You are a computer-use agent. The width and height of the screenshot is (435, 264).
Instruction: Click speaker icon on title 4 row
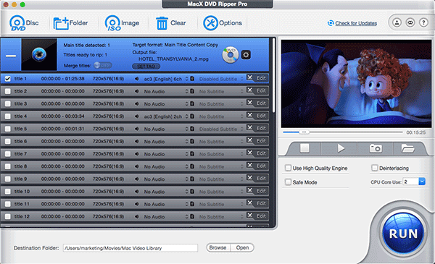[137, 116]
